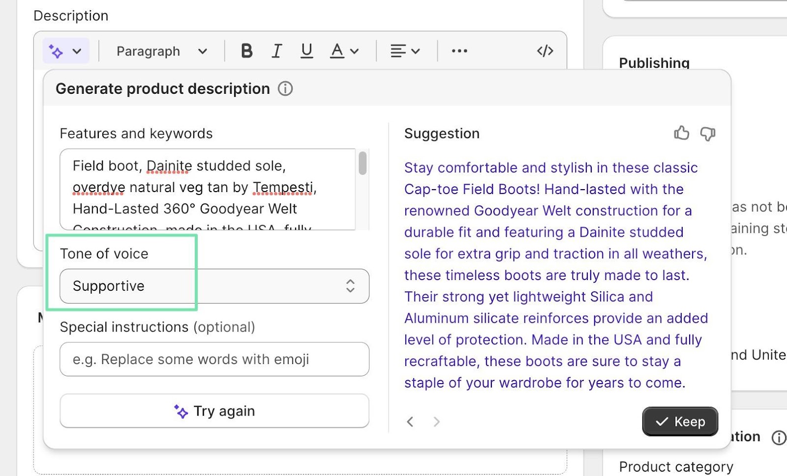This screenshot has width=787, height=476.
Task: Click the more options ellipsis in editor toolbar
Action: tap(458, 51)
